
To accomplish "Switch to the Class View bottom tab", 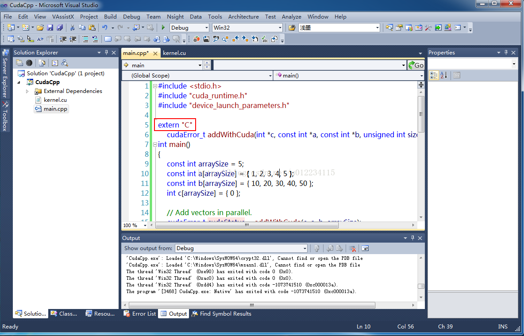I will (x=64, y=313).
